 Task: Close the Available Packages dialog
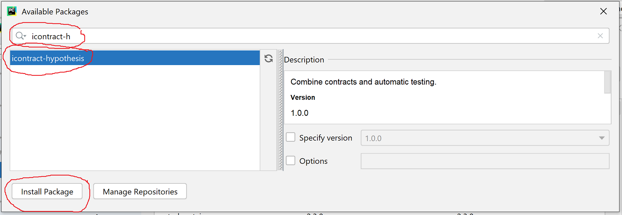(x=603, y=11)
